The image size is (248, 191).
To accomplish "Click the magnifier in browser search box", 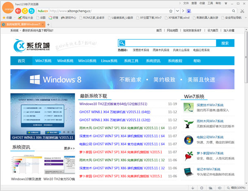I will tap(234, 11).
